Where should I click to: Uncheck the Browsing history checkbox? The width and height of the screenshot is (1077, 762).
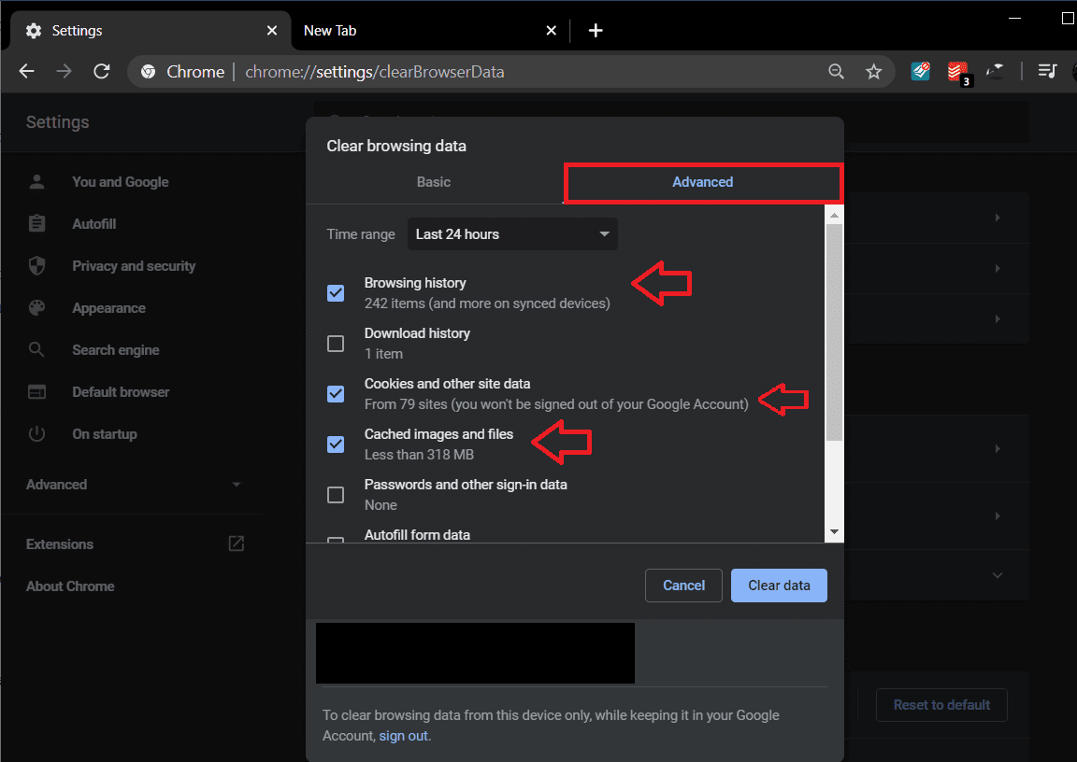pyautogui.click(x=336, y=293)
